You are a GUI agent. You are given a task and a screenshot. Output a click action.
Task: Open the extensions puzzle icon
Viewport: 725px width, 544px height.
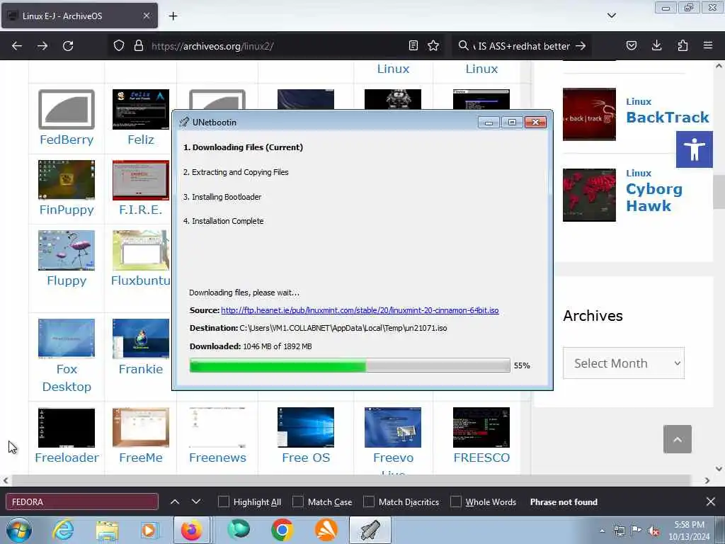pos(683,46)
